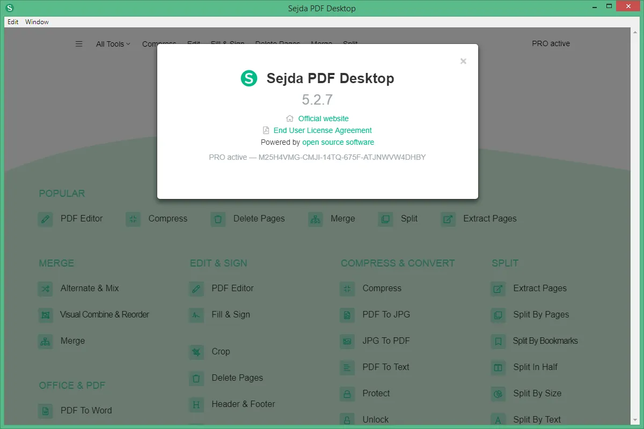Viewport: 644px width, 429px height.
Task: Click the Extract Pages icon under Split
Action: click(x=498, y=289)
